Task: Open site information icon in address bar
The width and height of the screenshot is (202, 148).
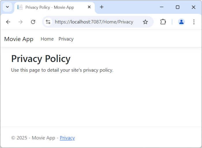Action: click(48, 22)
